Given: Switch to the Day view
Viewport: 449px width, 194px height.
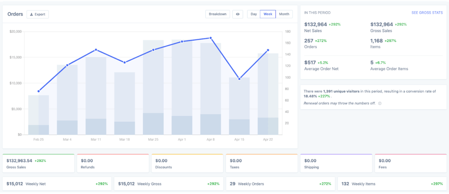Looking at the screenshot, I should (253, 14).
